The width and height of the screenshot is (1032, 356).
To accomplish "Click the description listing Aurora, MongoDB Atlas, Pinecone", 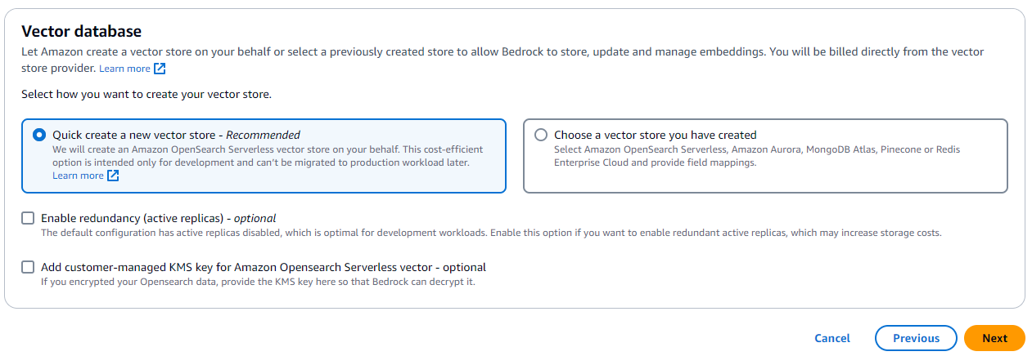I will (x=757, y=156).
